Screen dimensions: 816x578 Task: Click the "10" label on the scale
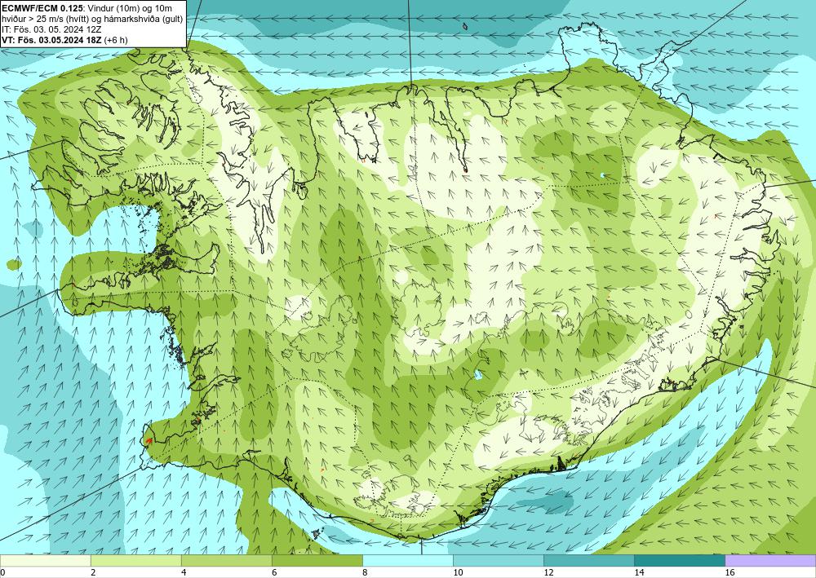(458, 572)
